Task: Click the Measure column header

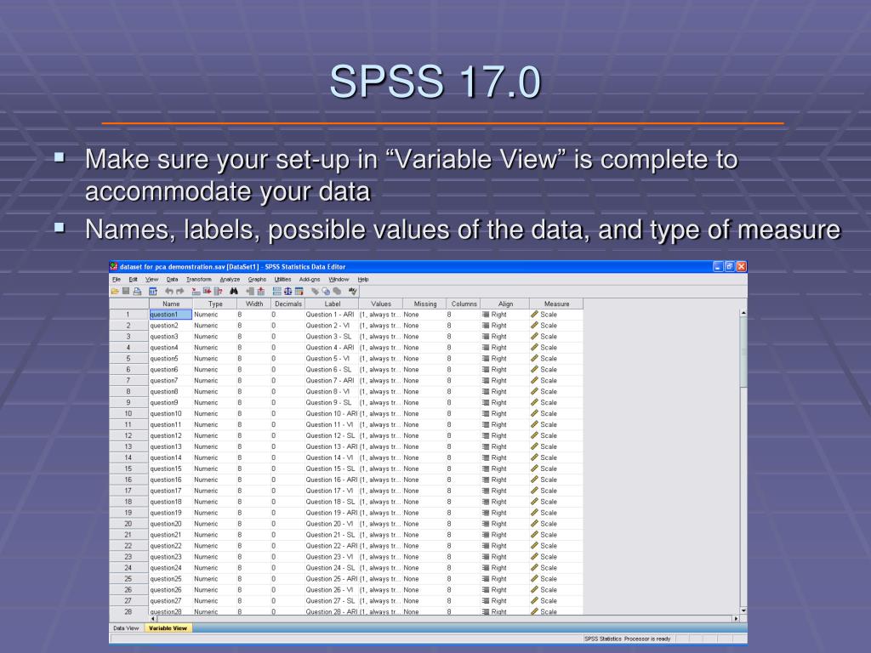Action: tap(556, 304)
